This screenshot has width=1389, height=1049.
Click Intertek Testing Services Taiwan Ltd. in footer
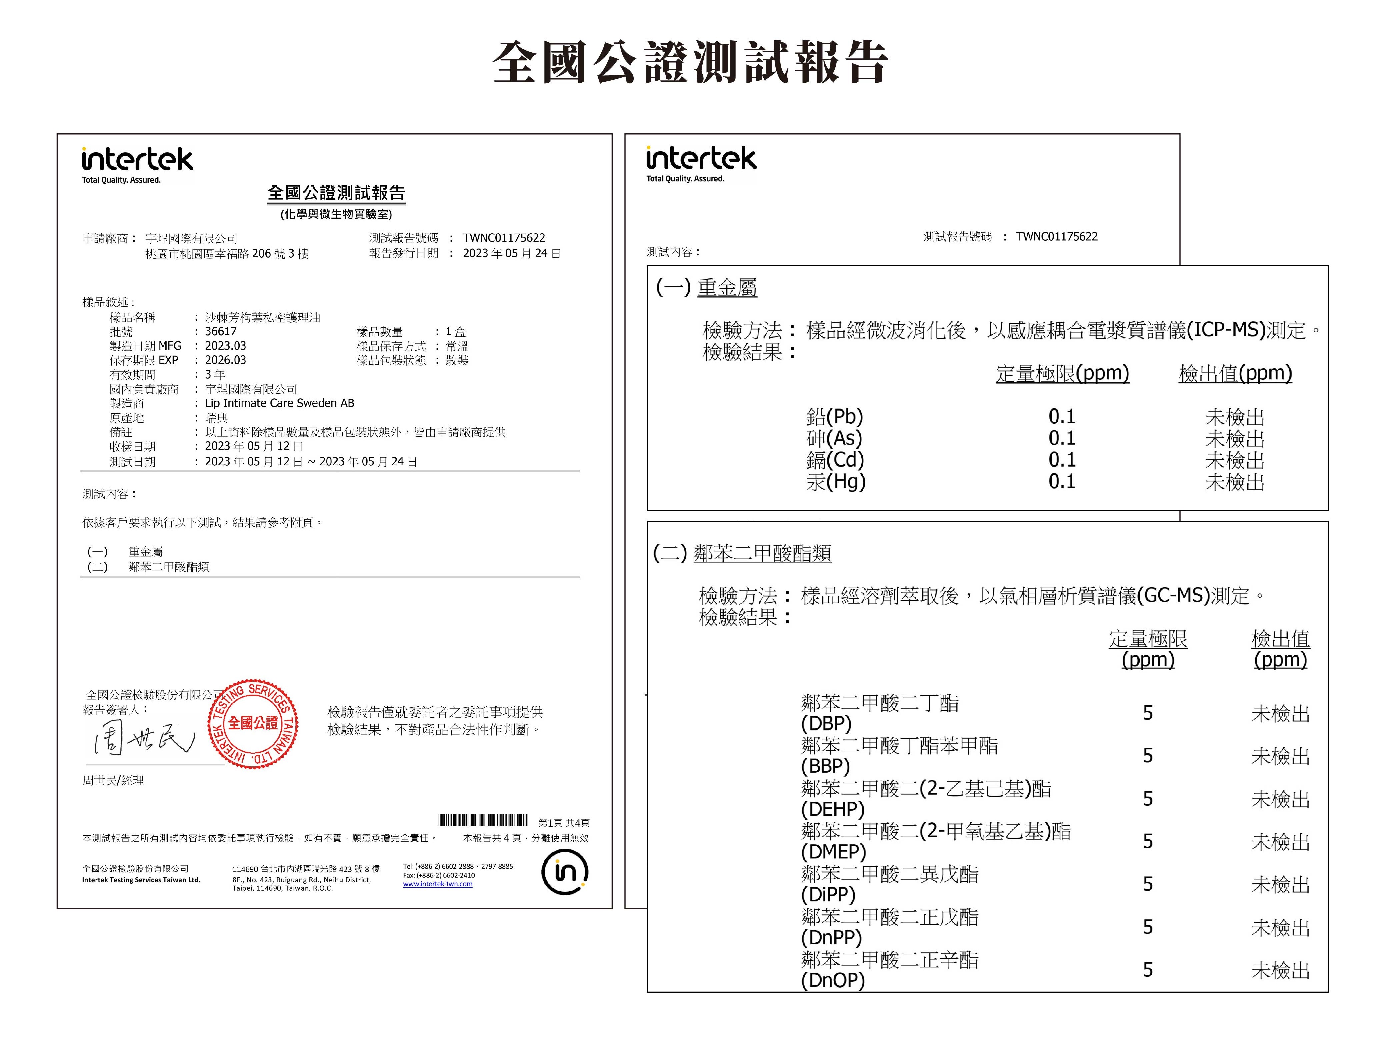[141, 880]
